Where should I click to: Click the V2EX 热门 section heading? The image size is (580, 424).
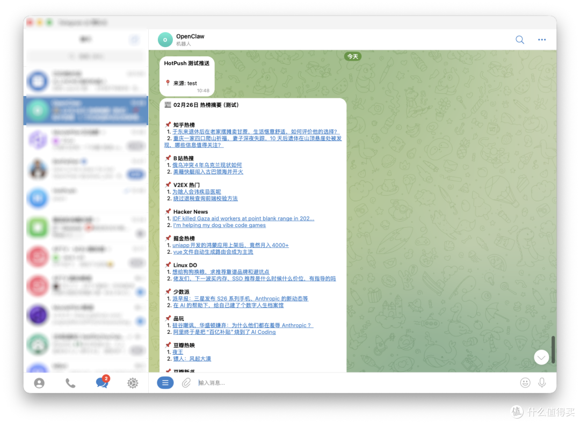(186, 185)
